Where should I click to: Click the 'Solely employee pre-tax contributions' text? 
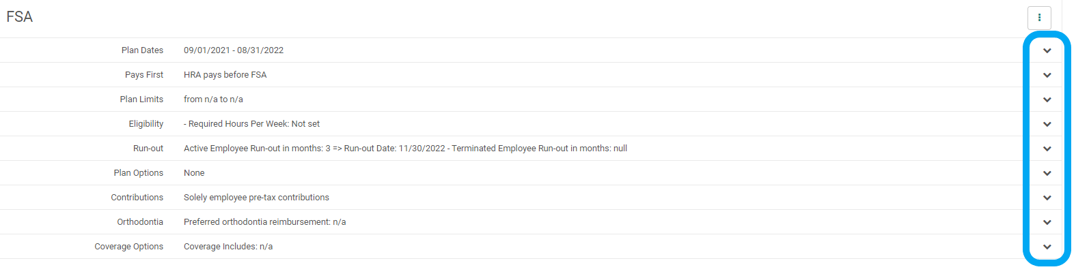point(256,198)
